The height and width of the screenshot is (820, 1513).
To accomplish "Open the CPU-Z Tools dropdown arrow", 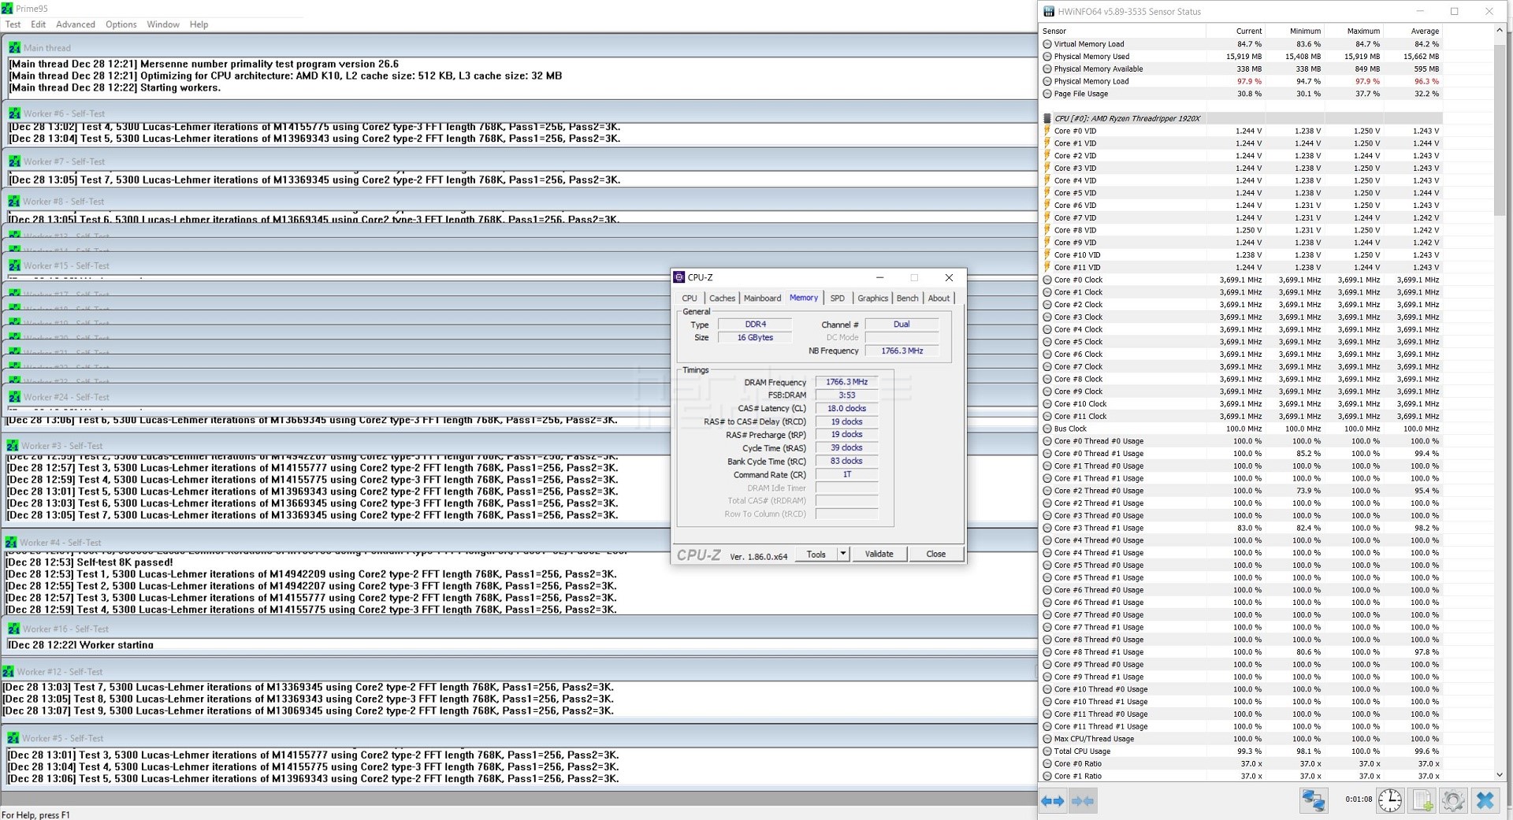I will pyautogui.click(x=843, y=554).
